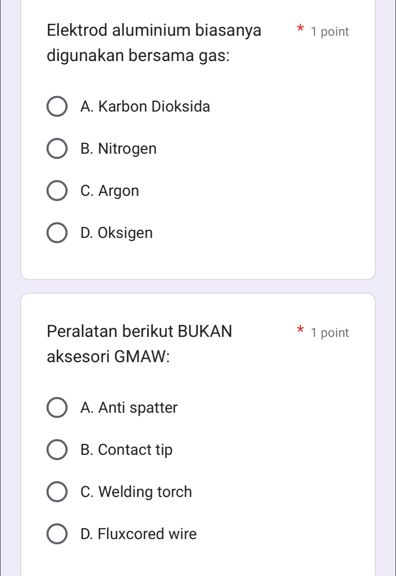
Task: Select the Fluxcored wire radio button
Action: point(56,534)
